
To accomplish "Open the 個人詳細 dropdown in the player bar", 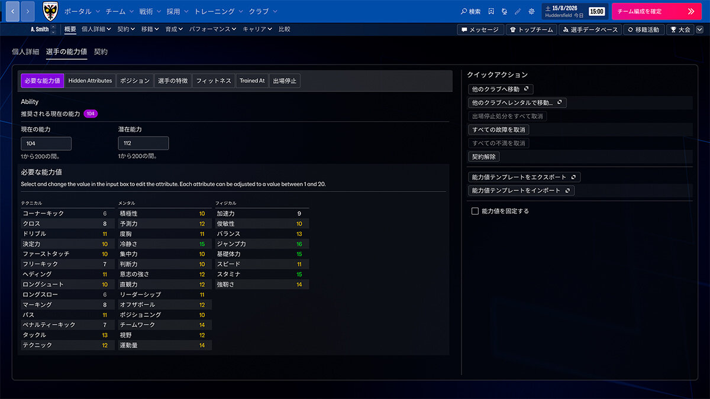I will pyautogui.click(x=95, y=29).
